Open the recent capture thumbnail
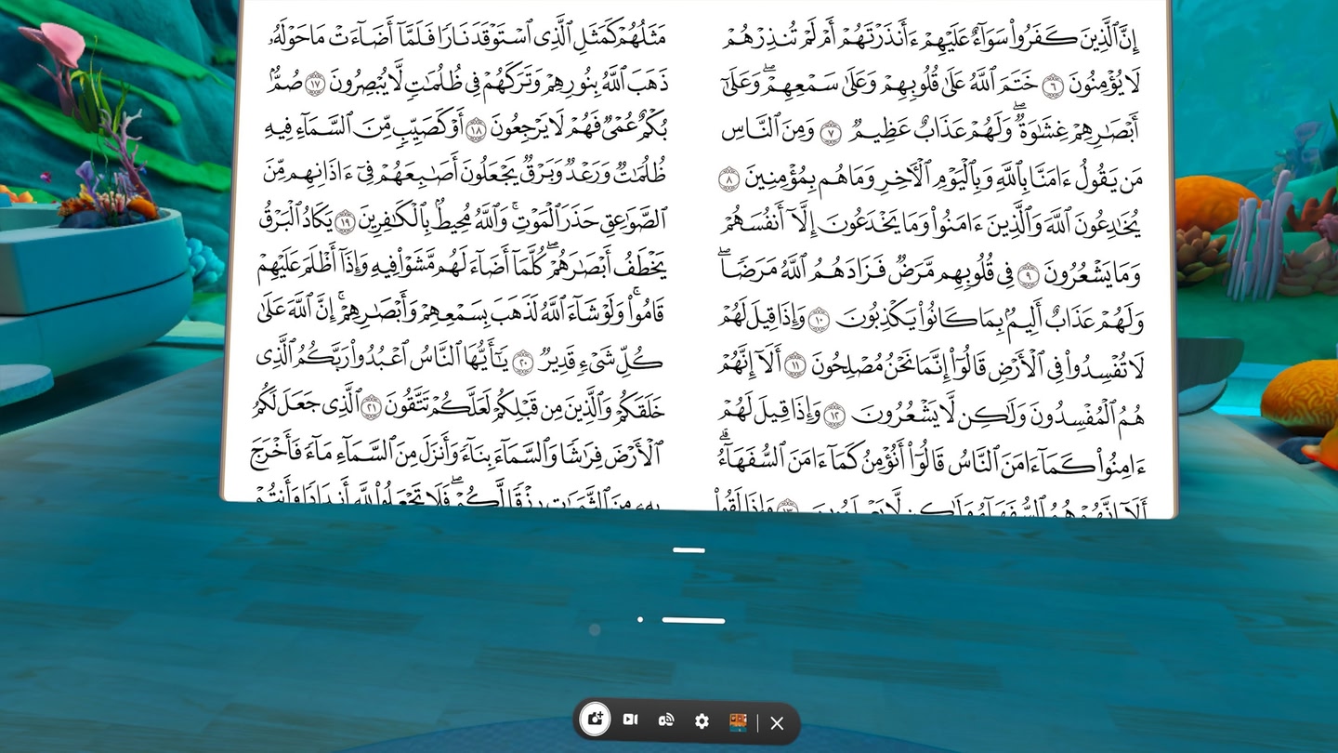Viewport: 1338px width, 753px height. coord(738,721)
